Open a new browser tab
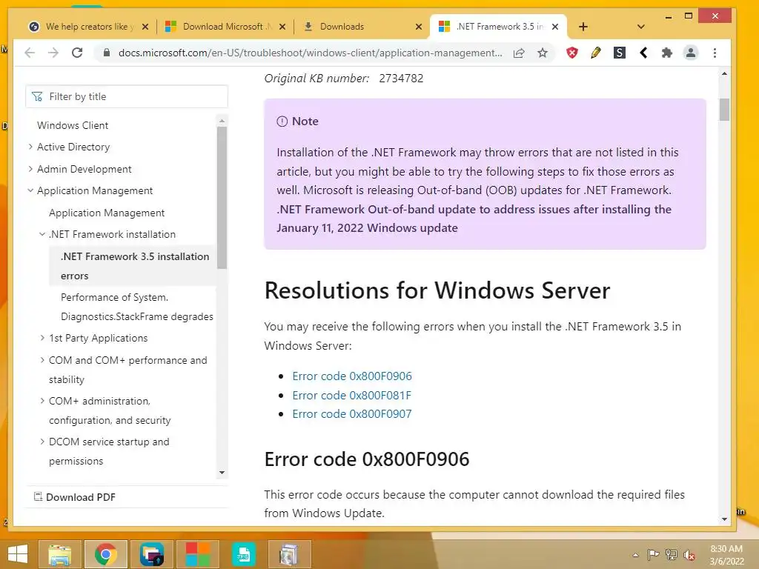 pyautogui.click(x=583, y=27)
